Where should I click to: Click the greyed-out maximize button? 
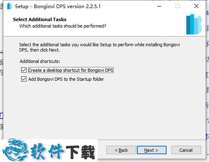[x=178, y=6]
